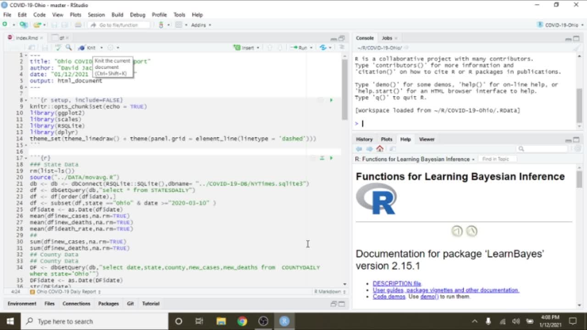
Task: Switch to the Plots tab
Action: (x=387, y=139)
